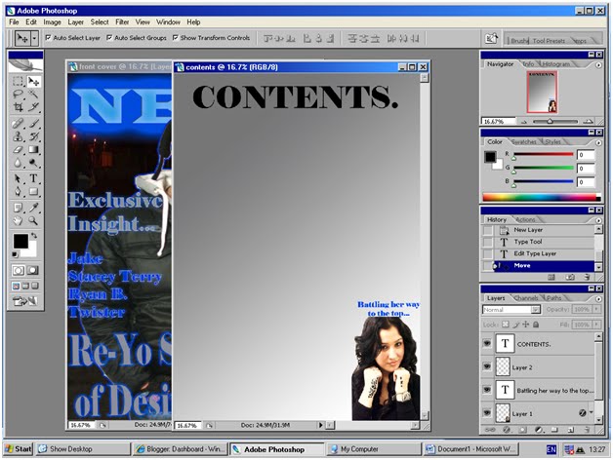Select the Pen tool
Viewport: 613px width, 460px height.
tap(18, 191)
